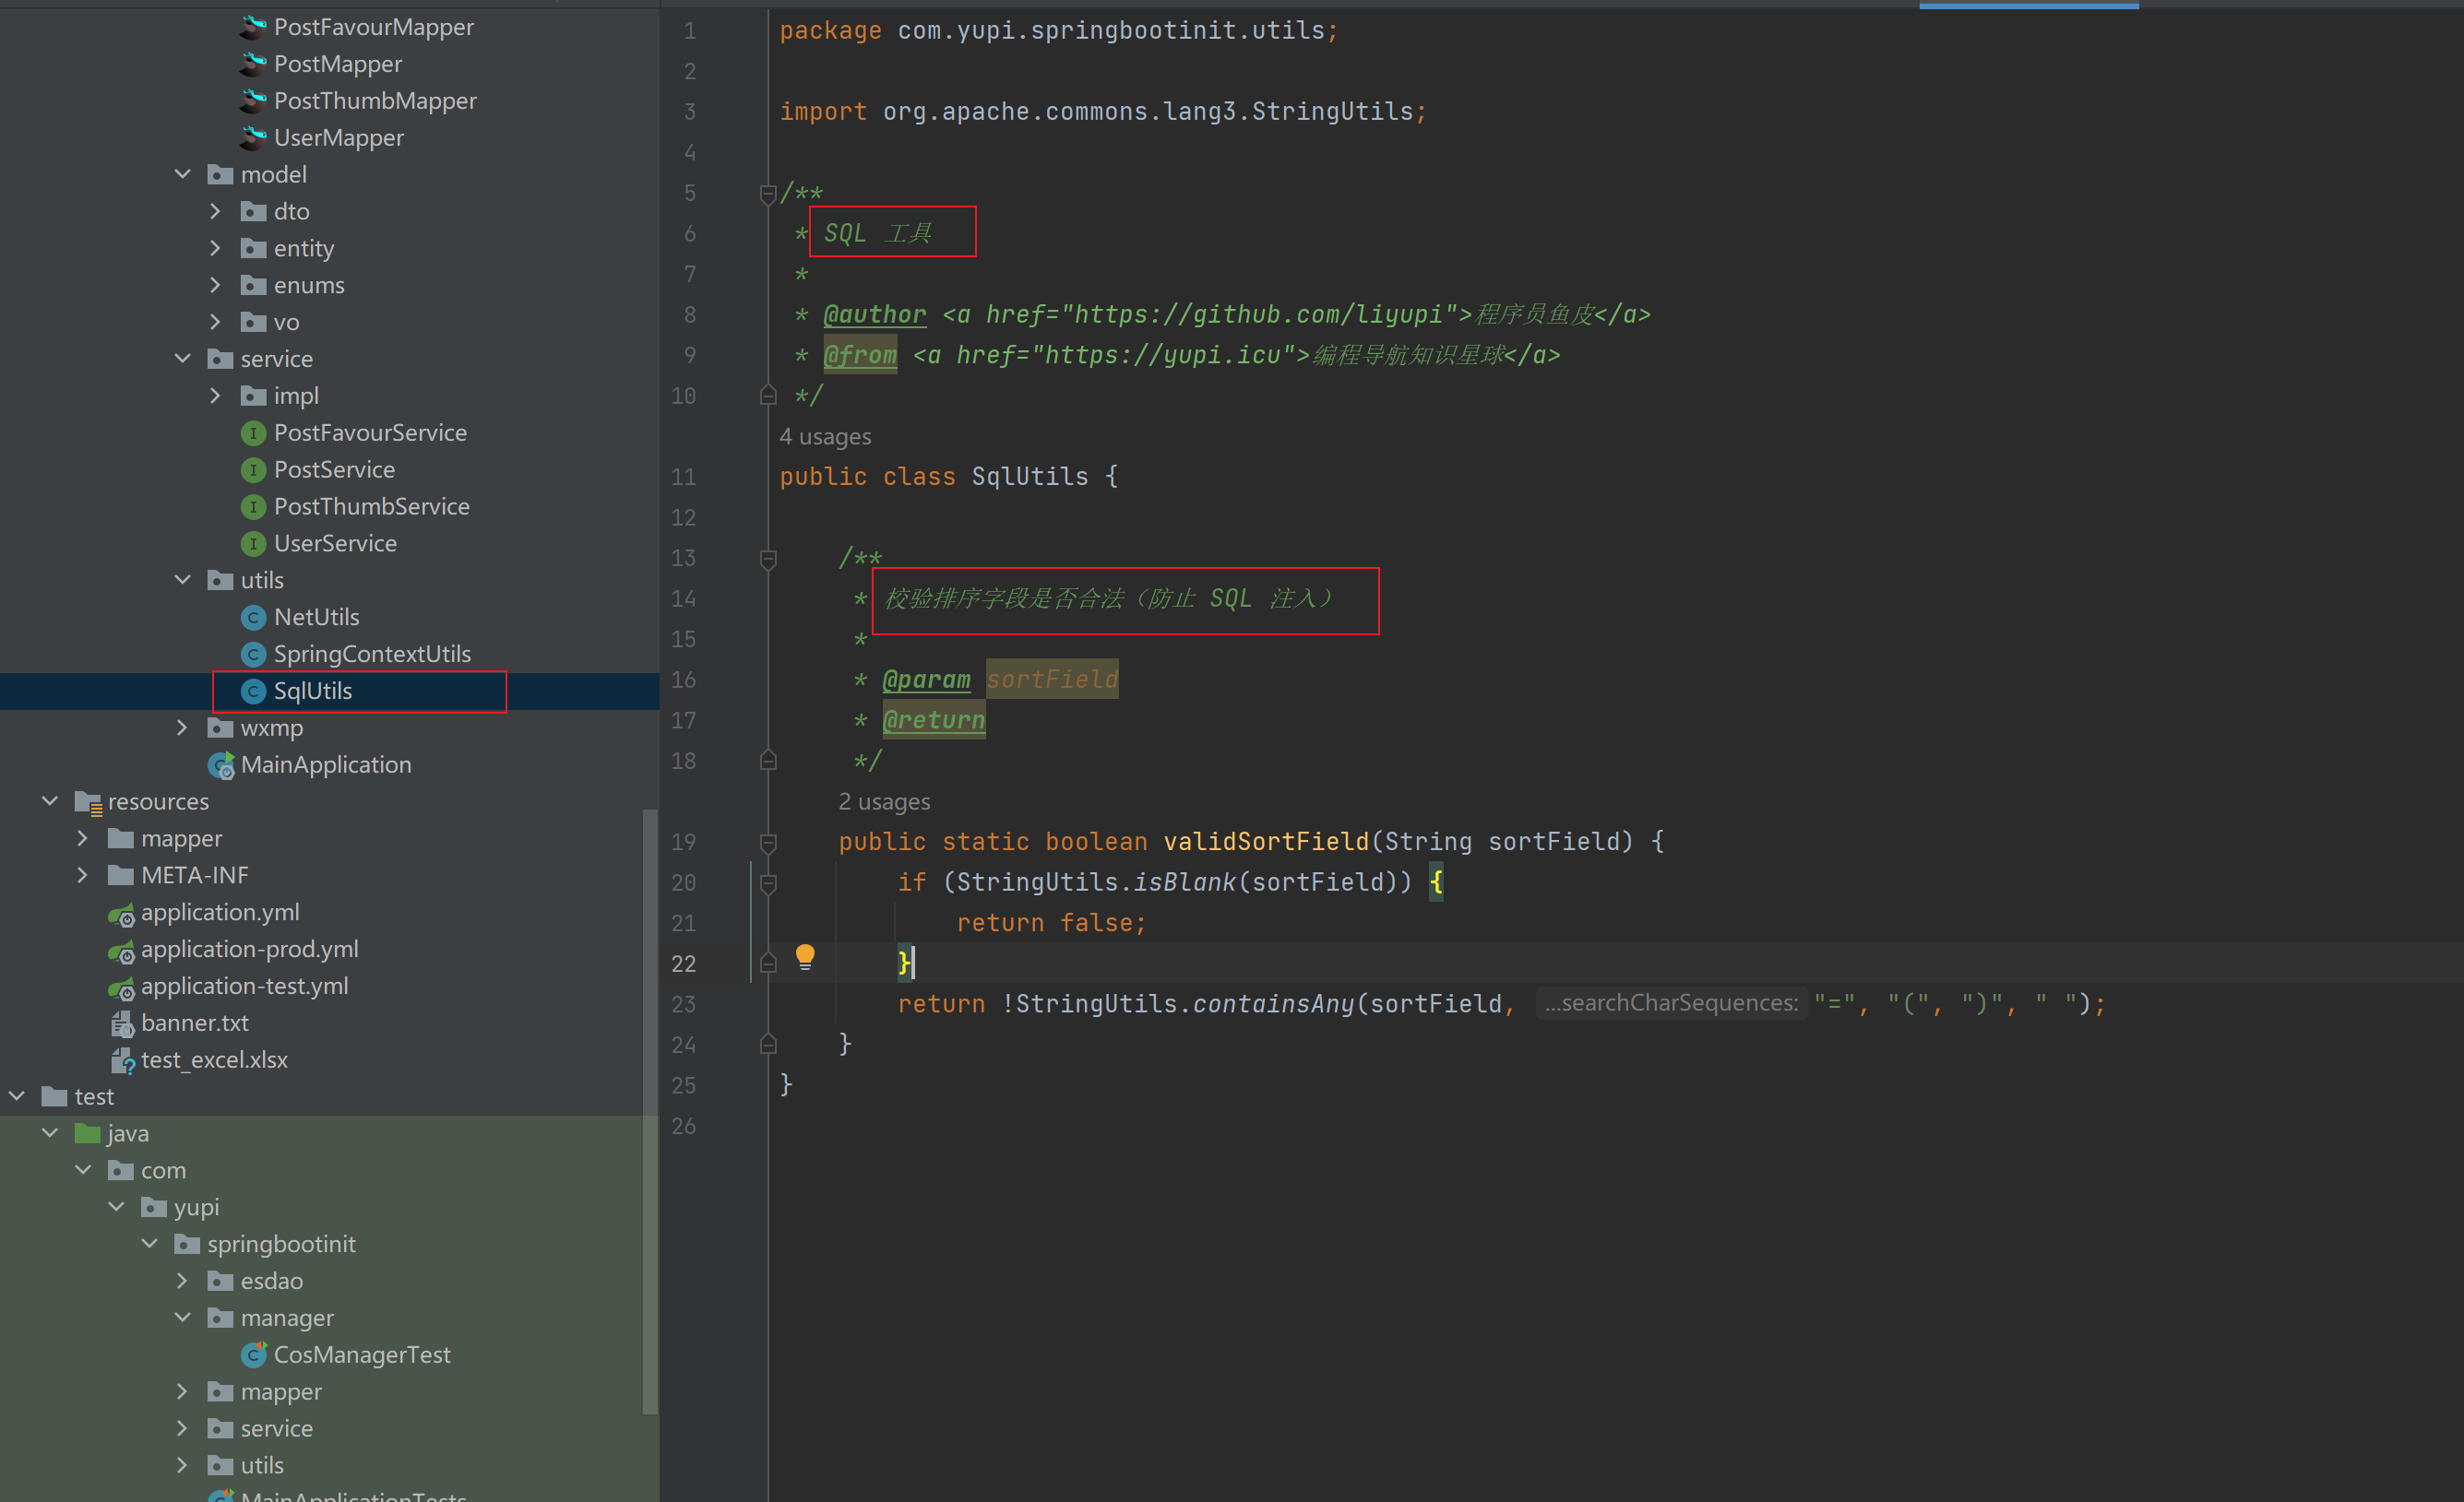Expand the wxmp package folder
Viewport: 2464px width, 1502px height.
182,727
